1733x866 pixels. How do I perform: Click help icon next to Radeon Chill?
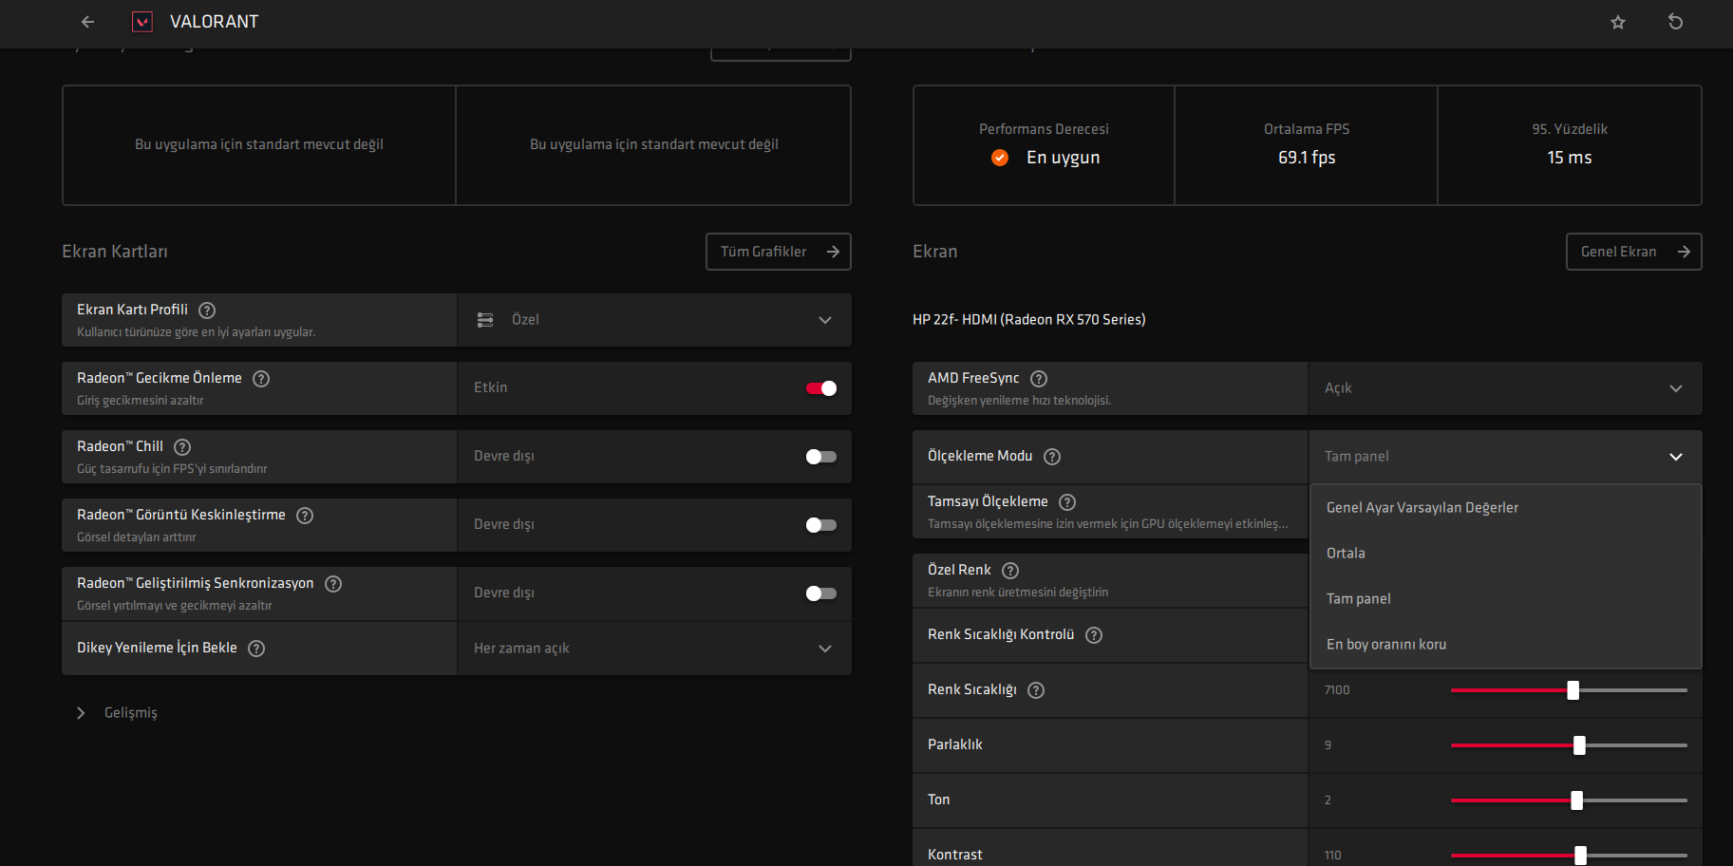(182, 446)
